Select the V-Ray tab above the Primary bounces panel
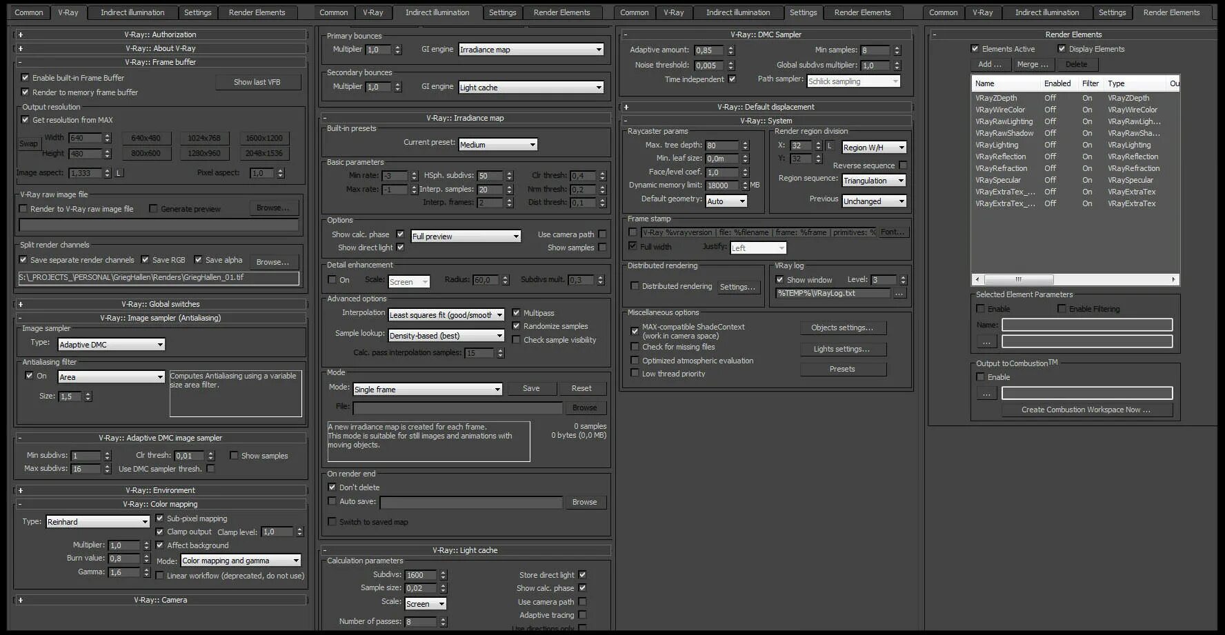The width and height of the screenshot is (1225, 635). pyautogui.click(x=372, y=12)
